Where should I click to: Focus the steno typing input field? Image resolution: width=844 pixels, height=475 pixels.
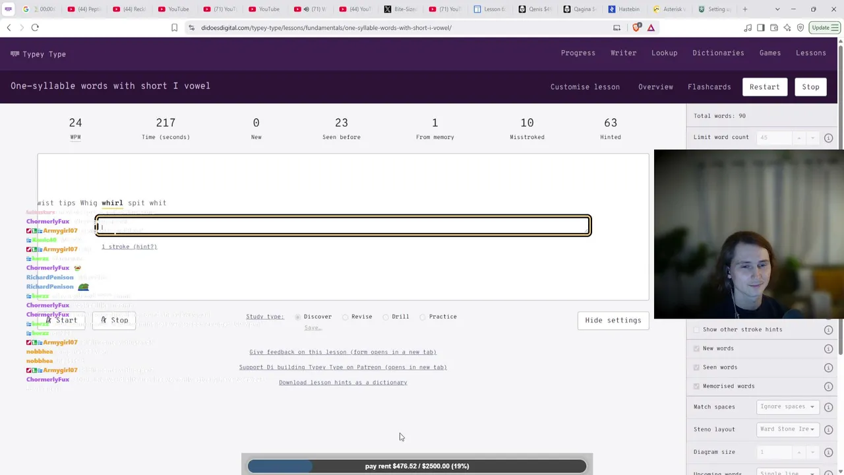pos(343,226)
